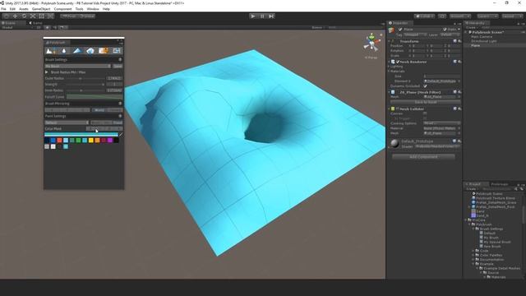Viewport: 526px width, 296px height.
Task: Select the Hand tool in Unity toolbar
Action: pos(7,16)
